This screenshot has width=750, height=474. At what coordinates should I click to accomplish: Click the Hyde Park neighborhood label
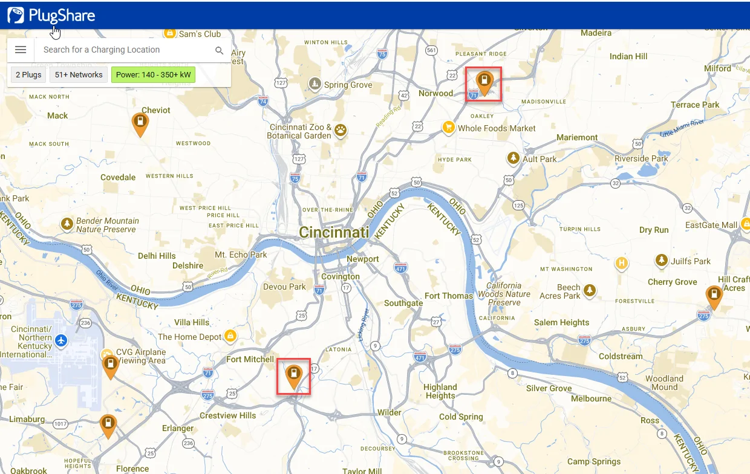[x=454, y=160]
